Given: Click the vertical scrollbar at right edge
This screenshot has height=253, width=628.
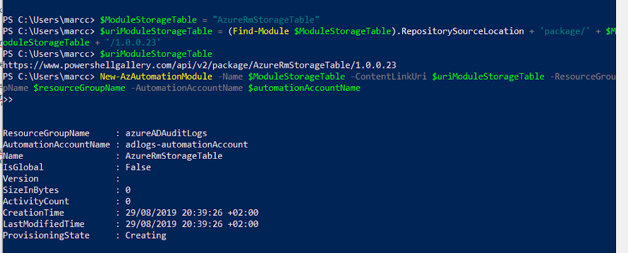Looking at the screenshot, I should [x=622, y=127].
